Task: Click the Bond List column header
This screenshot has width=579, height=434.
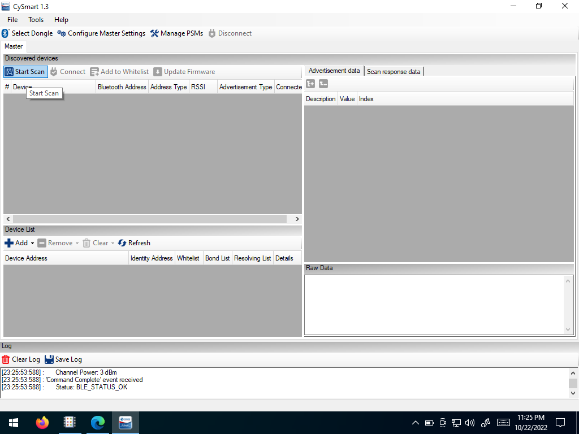Action: [218, 258]
